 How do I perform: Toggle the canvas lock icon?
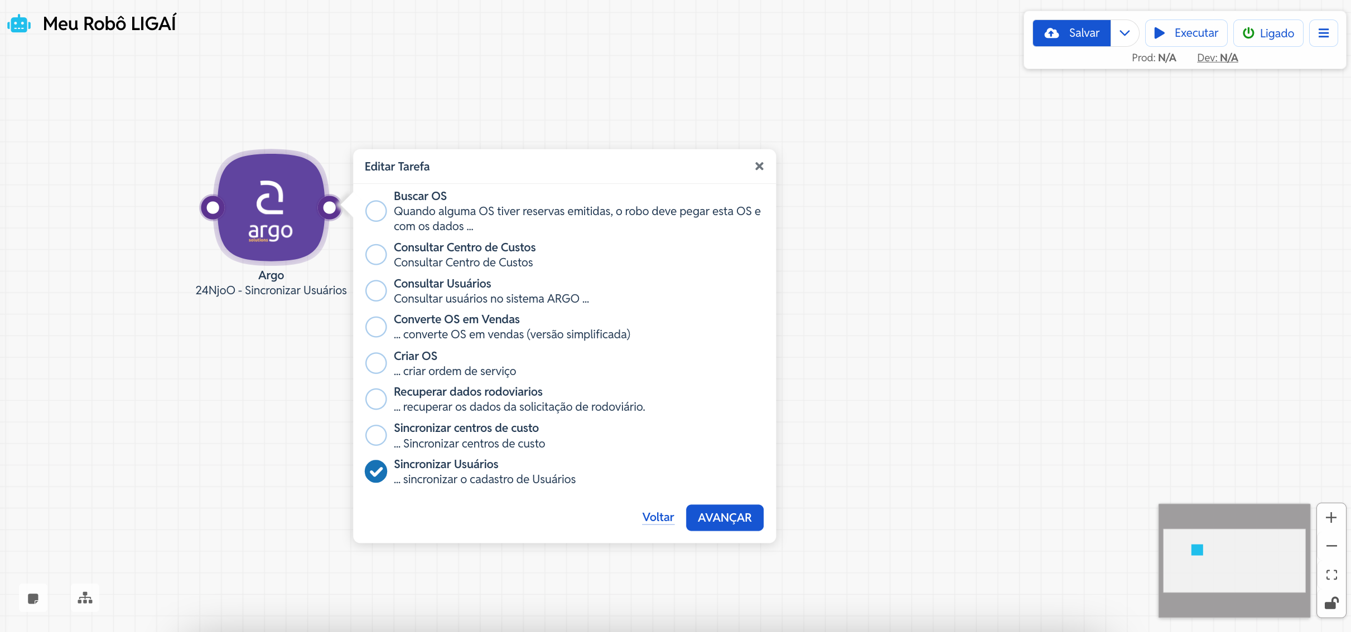1331,603
